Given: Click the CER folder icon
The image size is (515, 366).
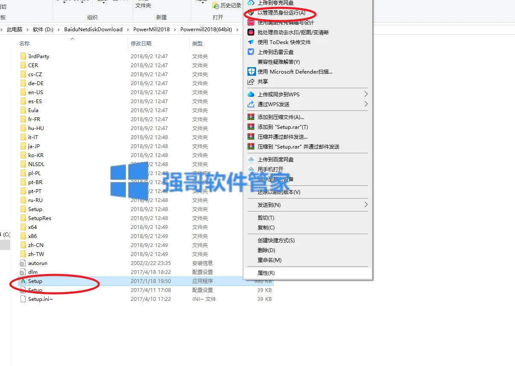Looking at the screenshot, I should (23, 65).
